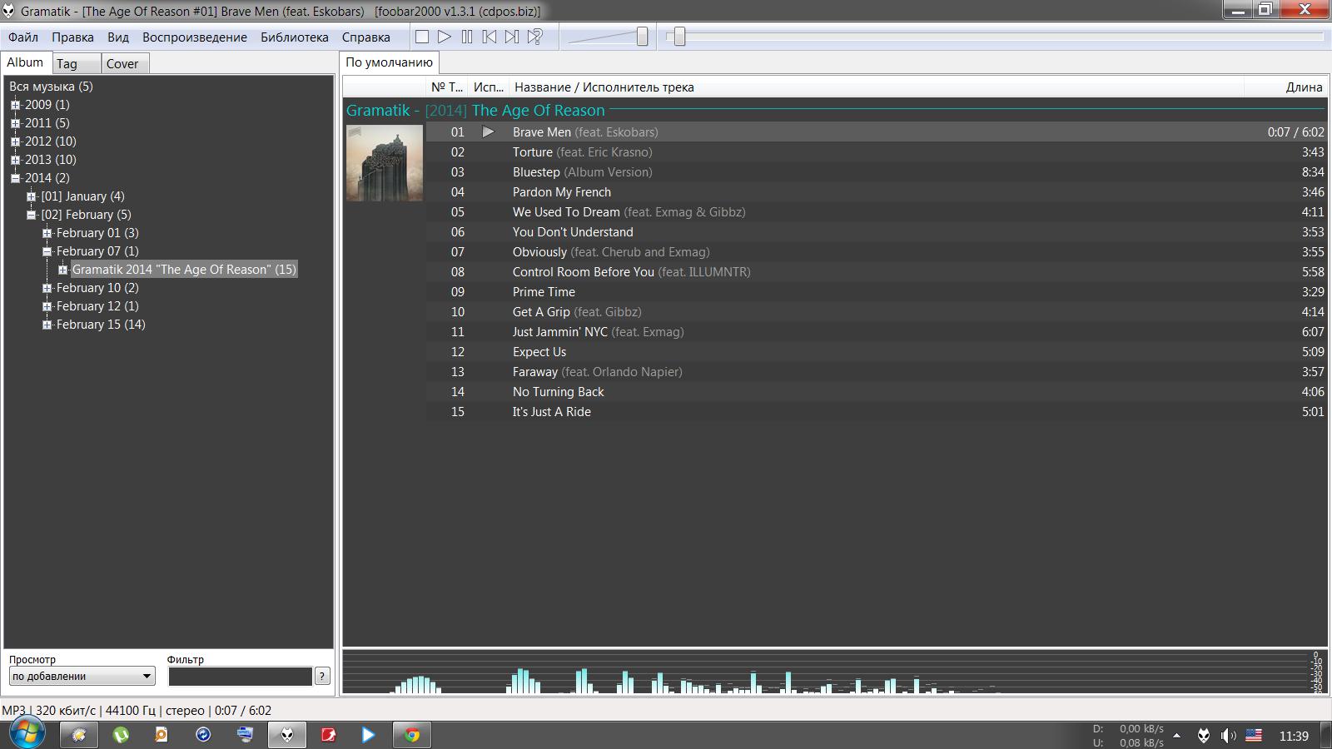Expand the 2009 tree node
Screen dimensions: 1332x749
pos(15,105)
